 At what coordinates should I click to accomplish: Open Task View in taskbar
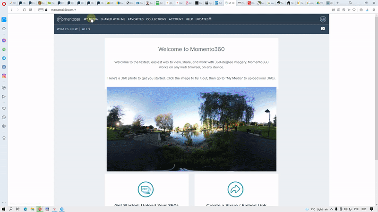tap(17, 209)
